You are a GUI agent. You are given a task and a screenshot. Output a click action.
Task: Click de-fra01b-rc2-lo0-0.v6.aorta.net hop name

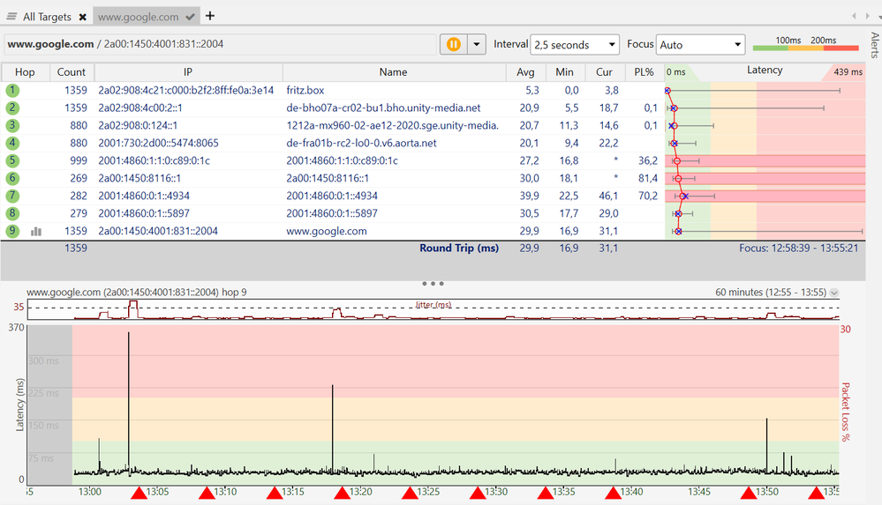tap(361, 143)
